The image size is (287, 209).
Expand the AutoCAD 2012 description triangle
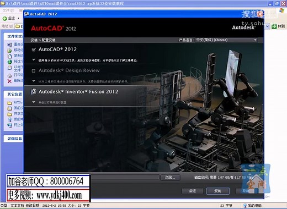coord(34,60)
